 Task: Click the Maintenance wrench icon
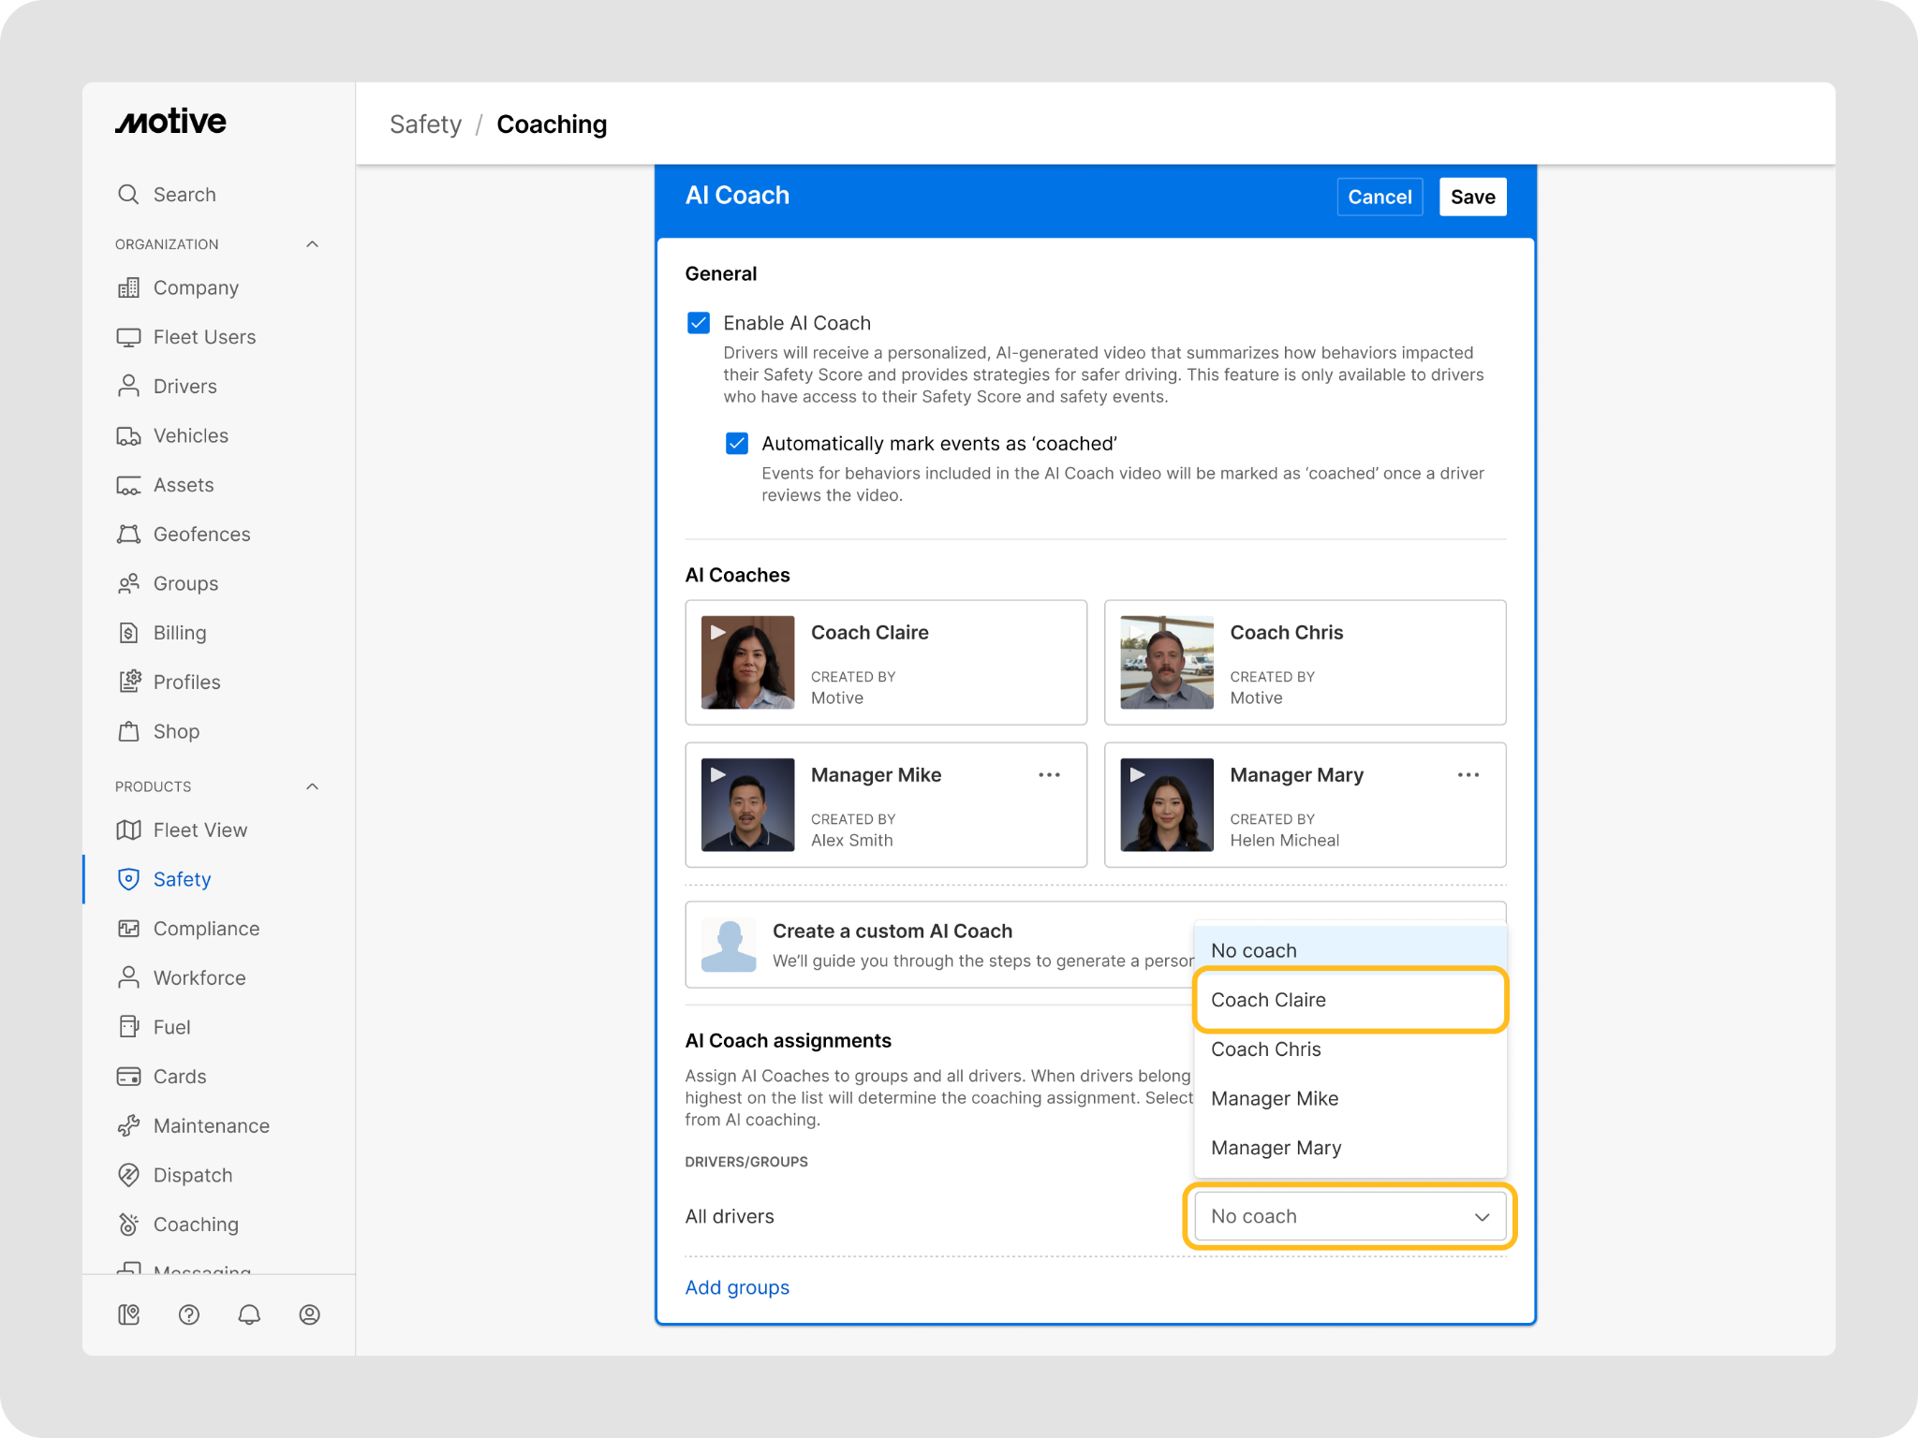128,1125
